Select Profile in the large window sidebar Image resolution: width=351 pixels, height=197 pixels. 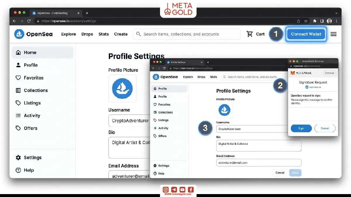(43, 65)
